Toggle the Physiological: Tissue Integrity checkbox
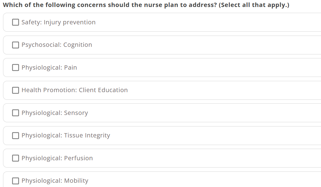Image resolution: width=321 pixels, height=187 pixels. tap(16, 136)
